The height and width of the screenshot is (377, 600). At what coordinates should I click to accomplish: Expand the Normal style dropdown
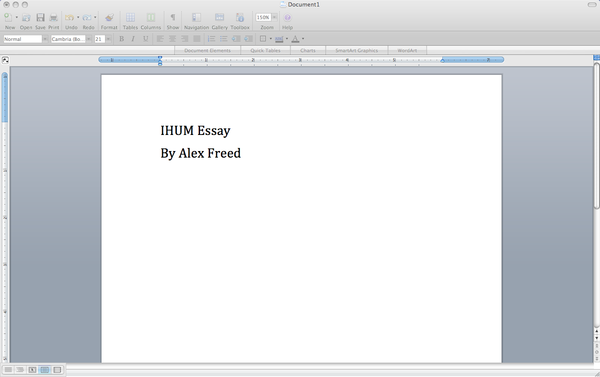point(45,39)
